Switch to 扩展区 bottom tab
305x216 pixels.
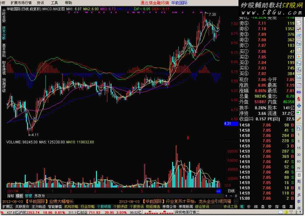click(7, 207)
